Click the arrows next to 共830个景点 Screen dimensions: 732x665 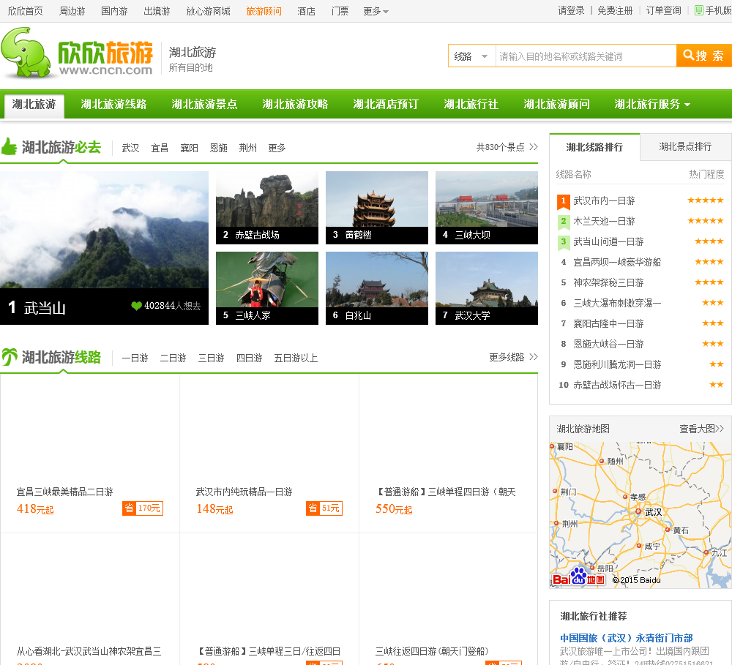click(x=534, y=147)
